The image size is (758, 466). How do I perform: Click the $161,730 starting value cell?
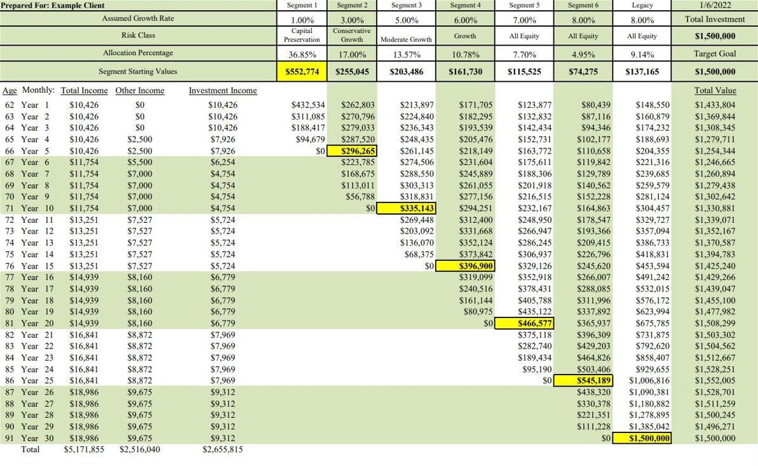click(x=465, y=72)
